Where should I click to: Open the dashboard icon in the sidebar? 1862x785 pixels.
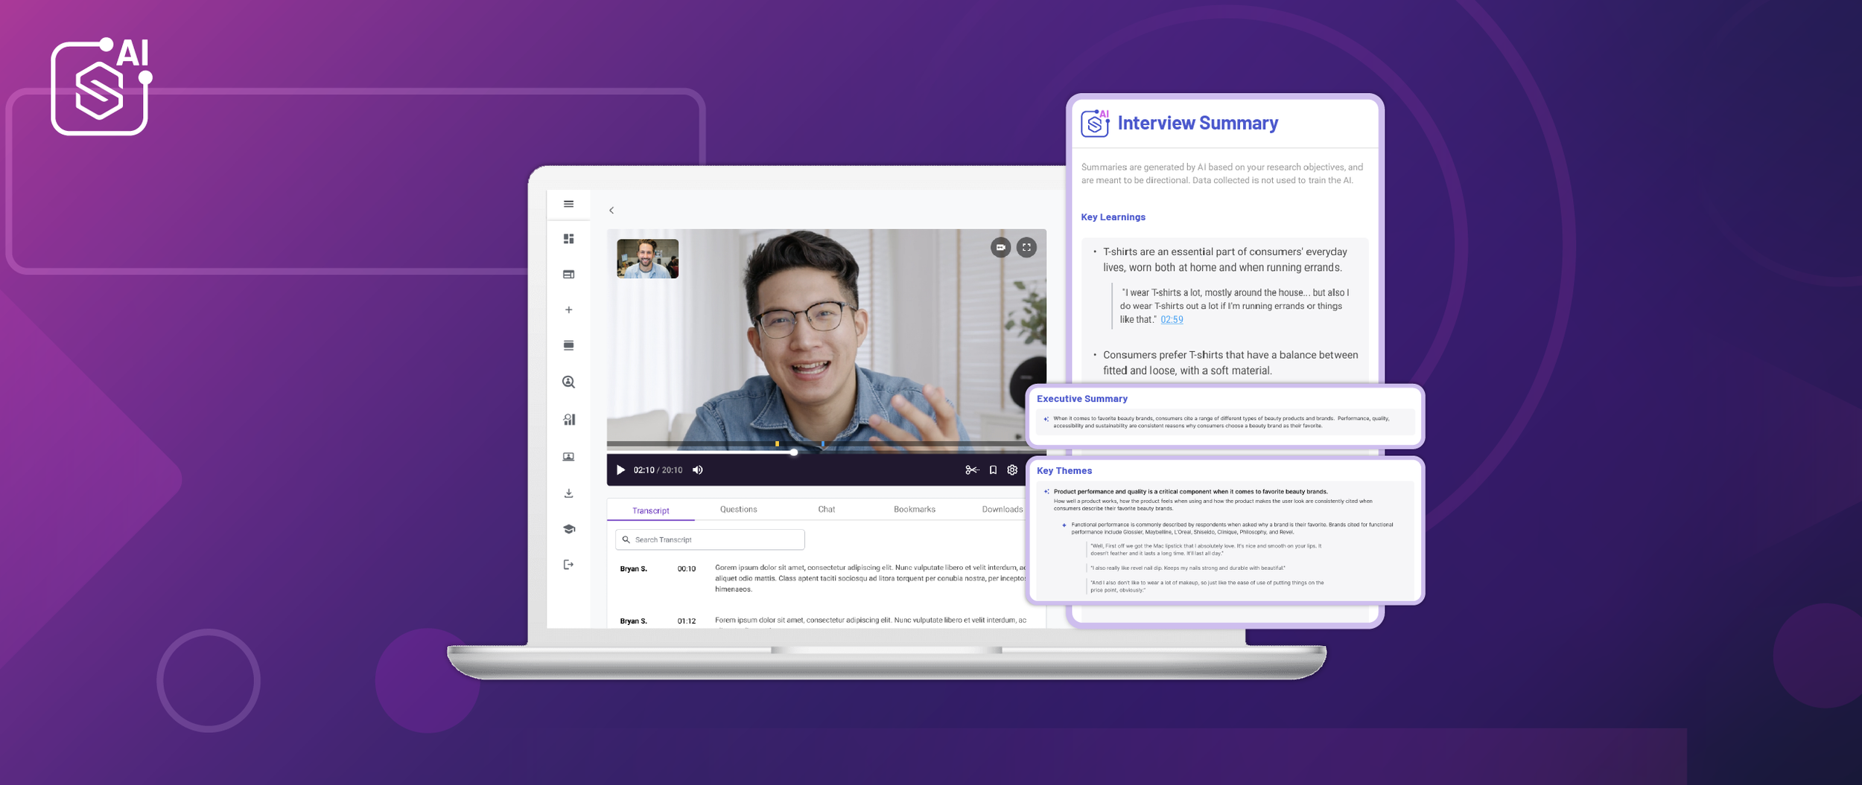coord(568,239)
